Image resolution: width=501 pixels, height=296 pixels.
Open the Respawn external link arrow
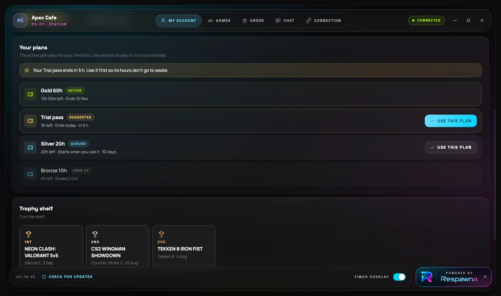click(485, 277)
